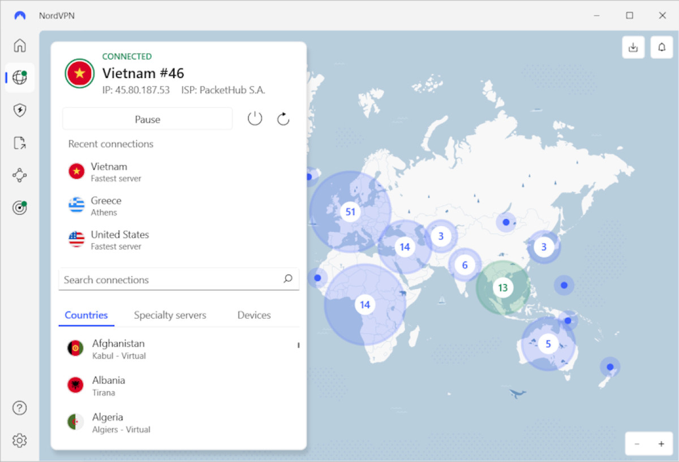Select the globe VPN icon in sidebar
This screenshot has width=679, height=462.
[20, 77]
